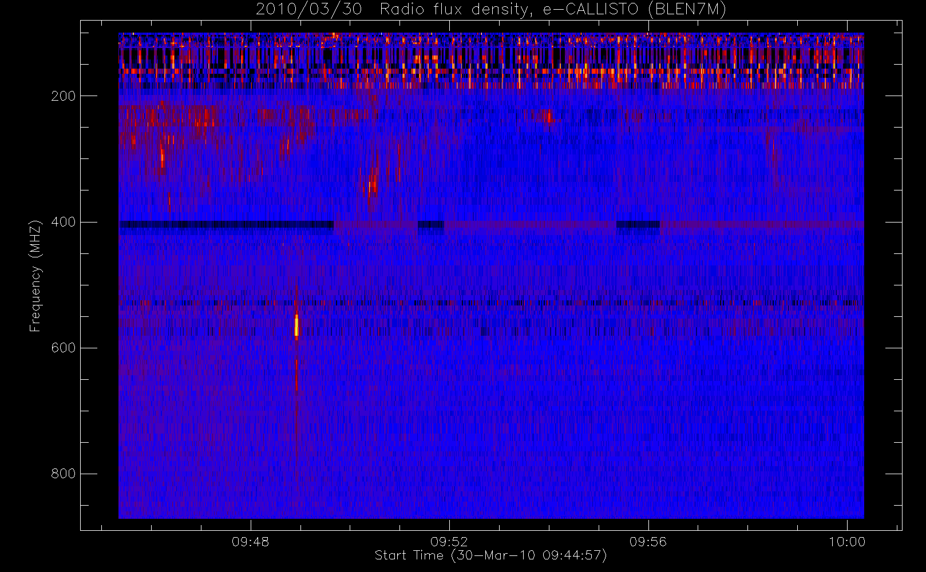Click the bright yellow burst near 570 MHz
This screenshot has width=926, height=572.
pos(296,326)
